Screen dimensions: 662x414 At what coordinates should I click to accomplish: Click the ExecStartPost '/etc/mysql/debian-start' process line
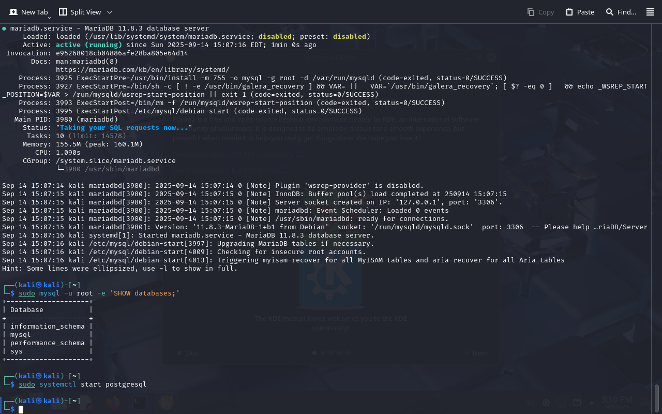coord(190,111)
